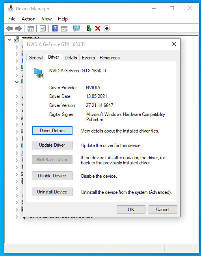Viewport: 201px width, 256px height.
Task: Click the Disable Device button
Action: [x=52, y=176]
